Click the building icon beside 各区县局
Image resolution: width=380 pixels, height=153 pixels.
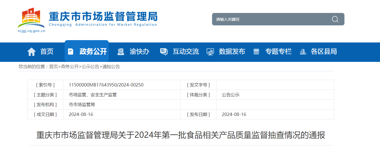[303, 52]
